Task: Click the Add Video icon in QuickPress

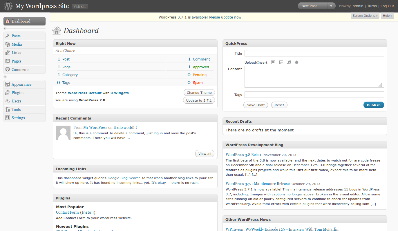Action: click(281, 62)
